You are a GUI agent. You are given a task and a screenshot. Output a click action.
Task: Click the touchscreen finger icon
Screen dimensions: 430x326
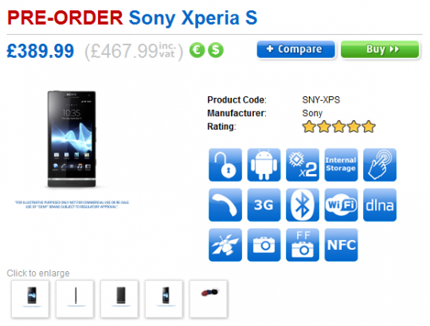[x=380, y=165]
